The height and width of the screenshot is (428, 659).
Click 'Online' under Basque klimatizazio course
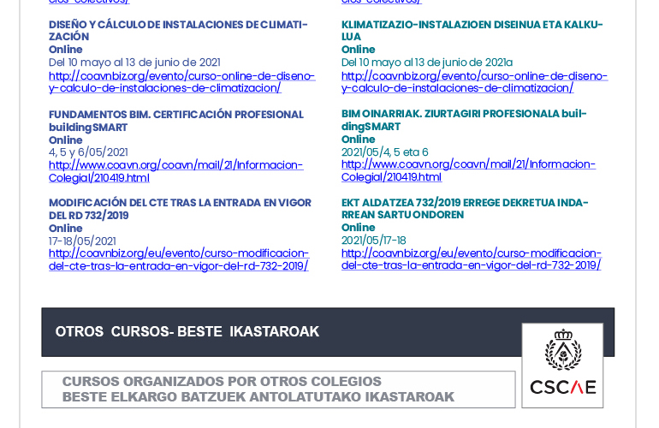(358, 49)
